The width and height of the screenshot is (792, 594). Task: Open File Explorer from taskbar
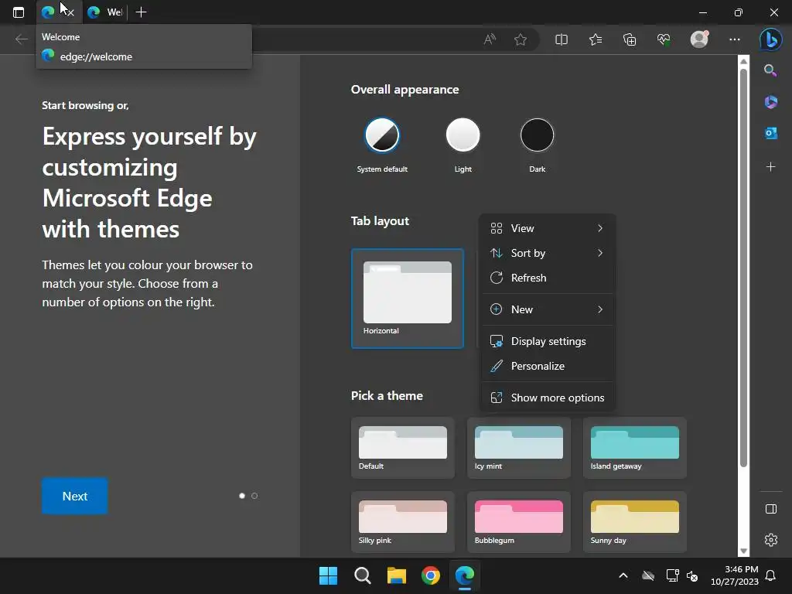coord(397,575)
